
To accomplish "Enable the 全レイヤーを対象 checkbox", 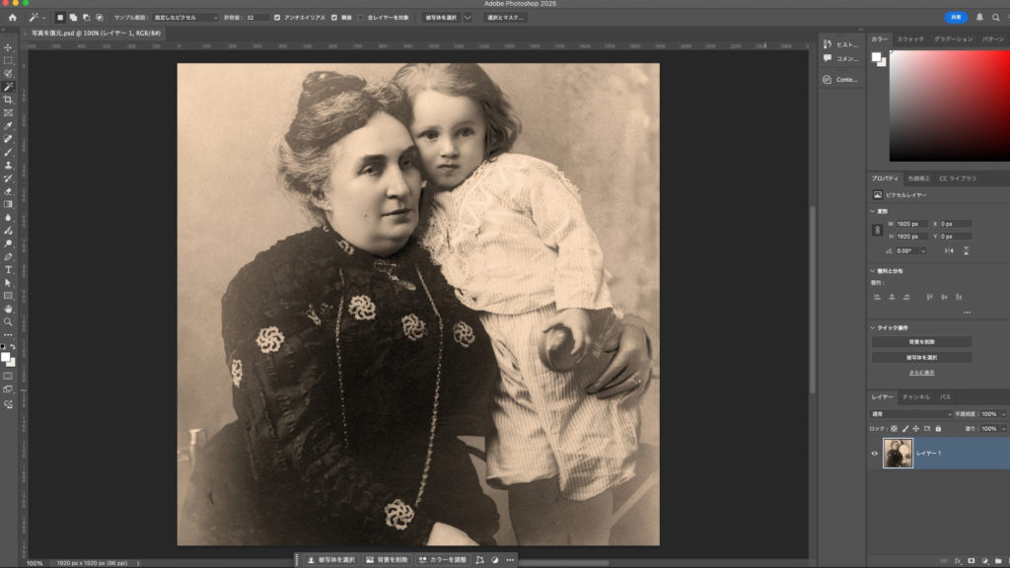I will (x=361, y=18).
